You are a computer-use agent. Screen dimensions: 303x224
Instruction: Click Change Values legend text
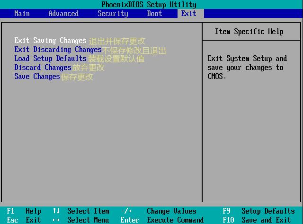[171, 211]
